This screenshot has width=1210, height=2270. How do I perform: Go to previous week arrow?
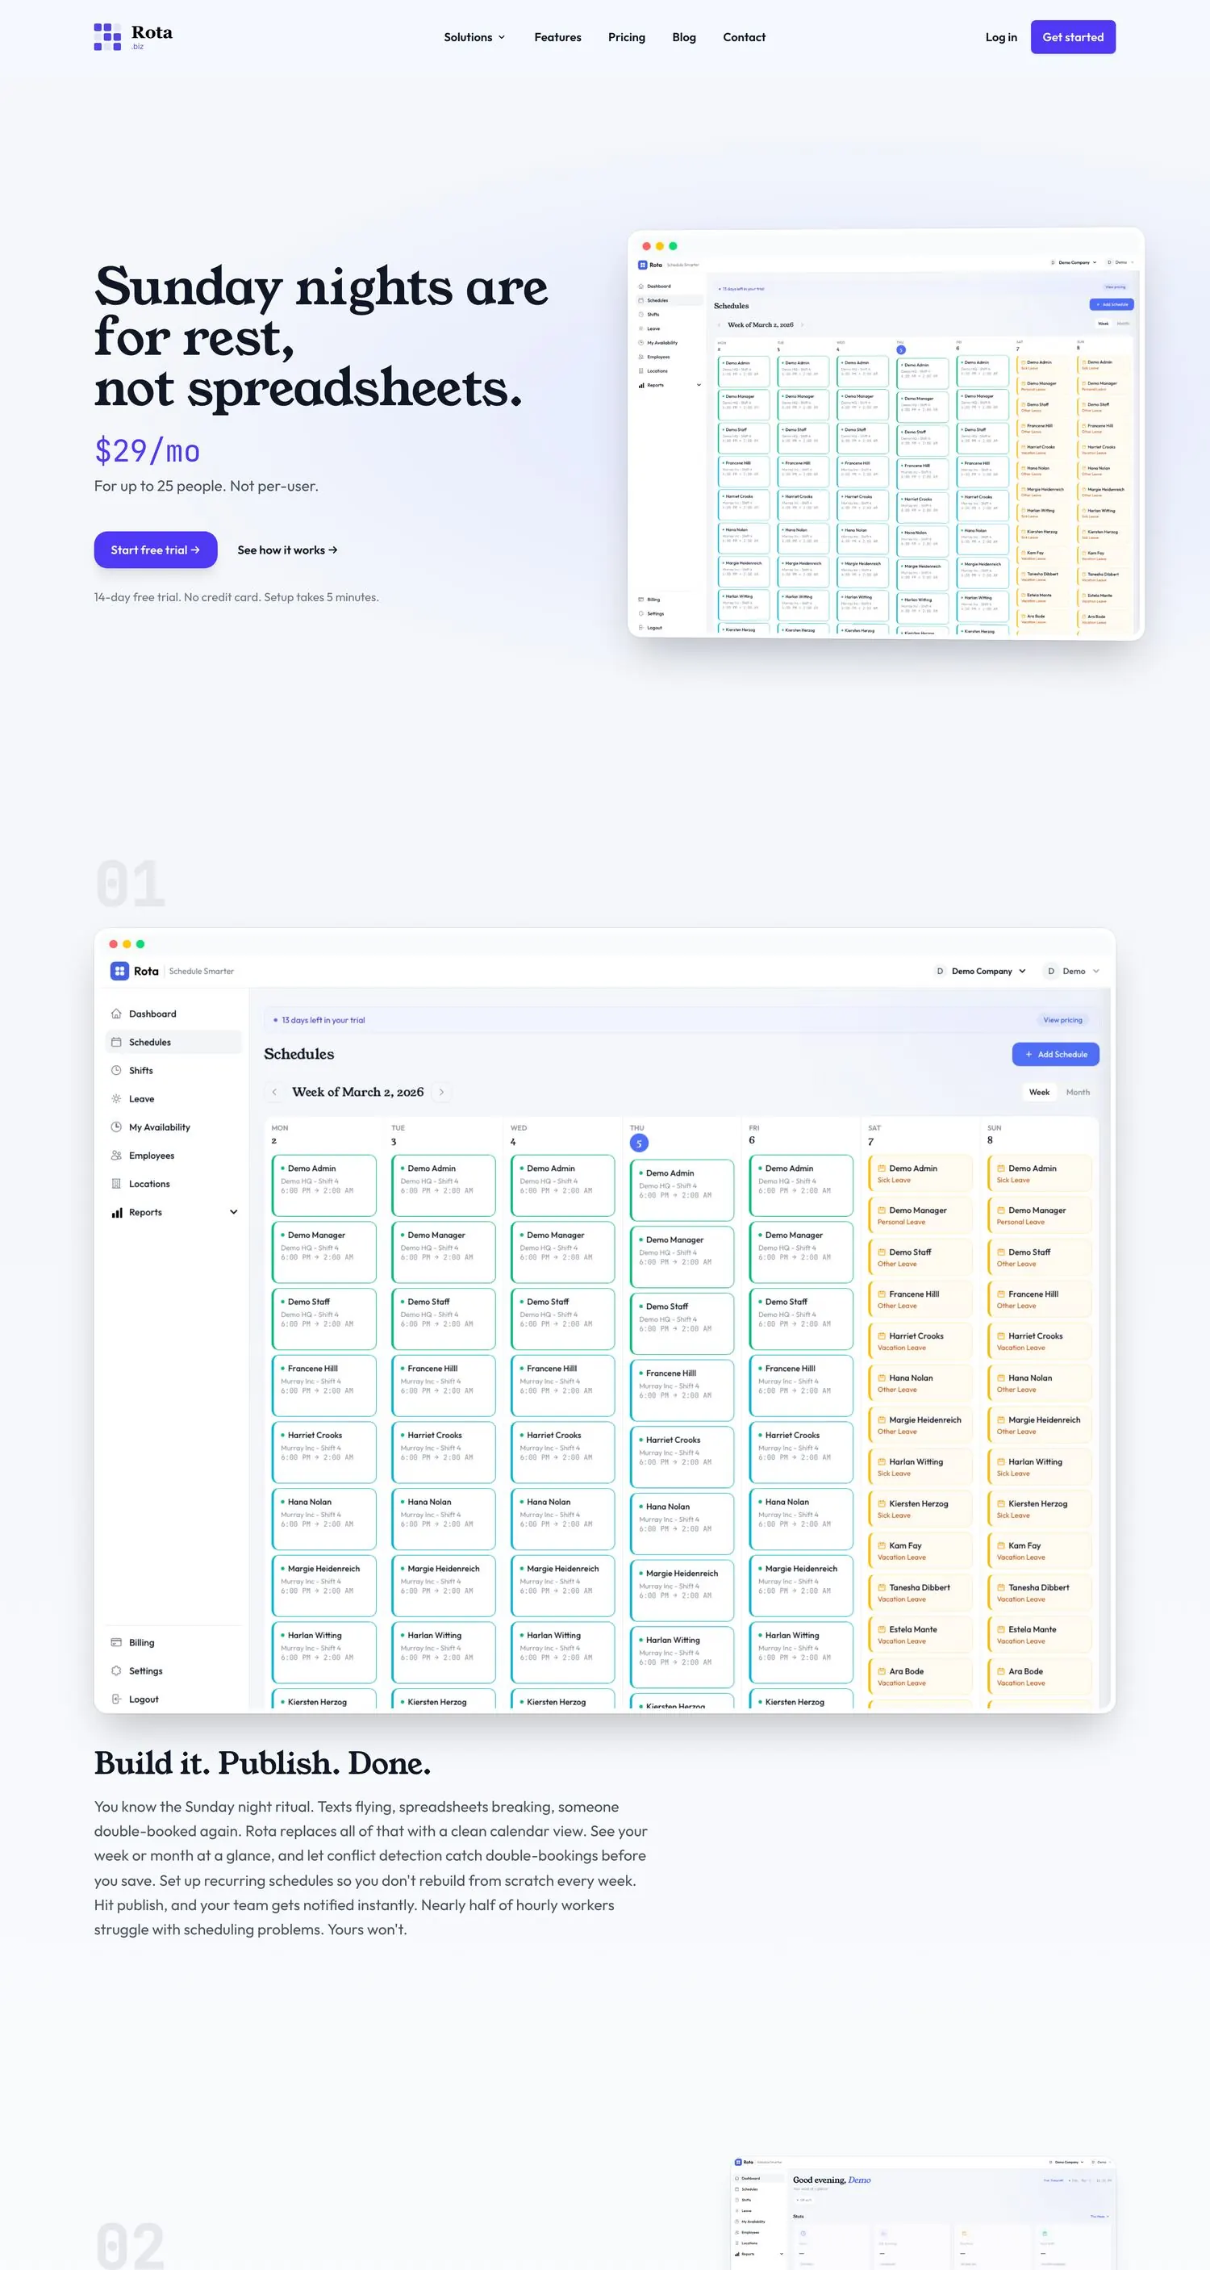(x=274, y=1092)
